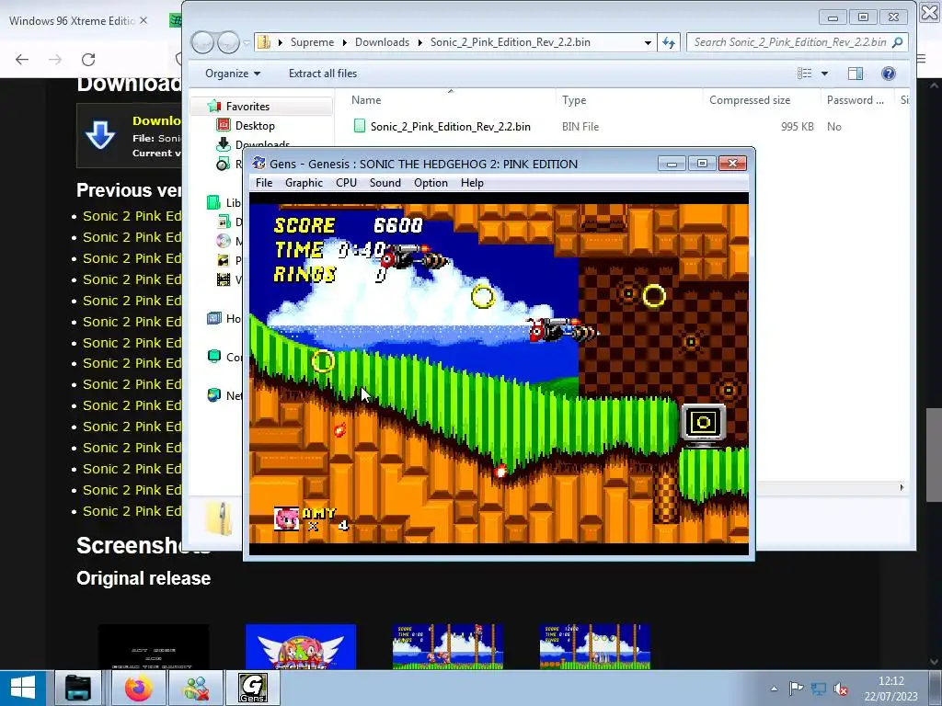This screenshot has height=706, width=942.
Task: Open the last Sonic 2 Pink Ed link
Action: pos(132,511)
